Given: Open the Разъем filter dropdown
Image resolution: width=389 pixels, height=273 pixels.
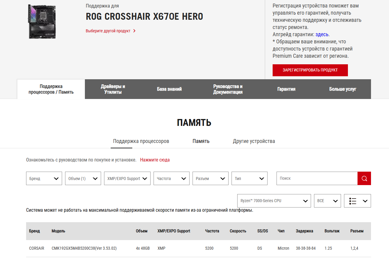Looking at the screenshot, I should click(x=211, y=179).
